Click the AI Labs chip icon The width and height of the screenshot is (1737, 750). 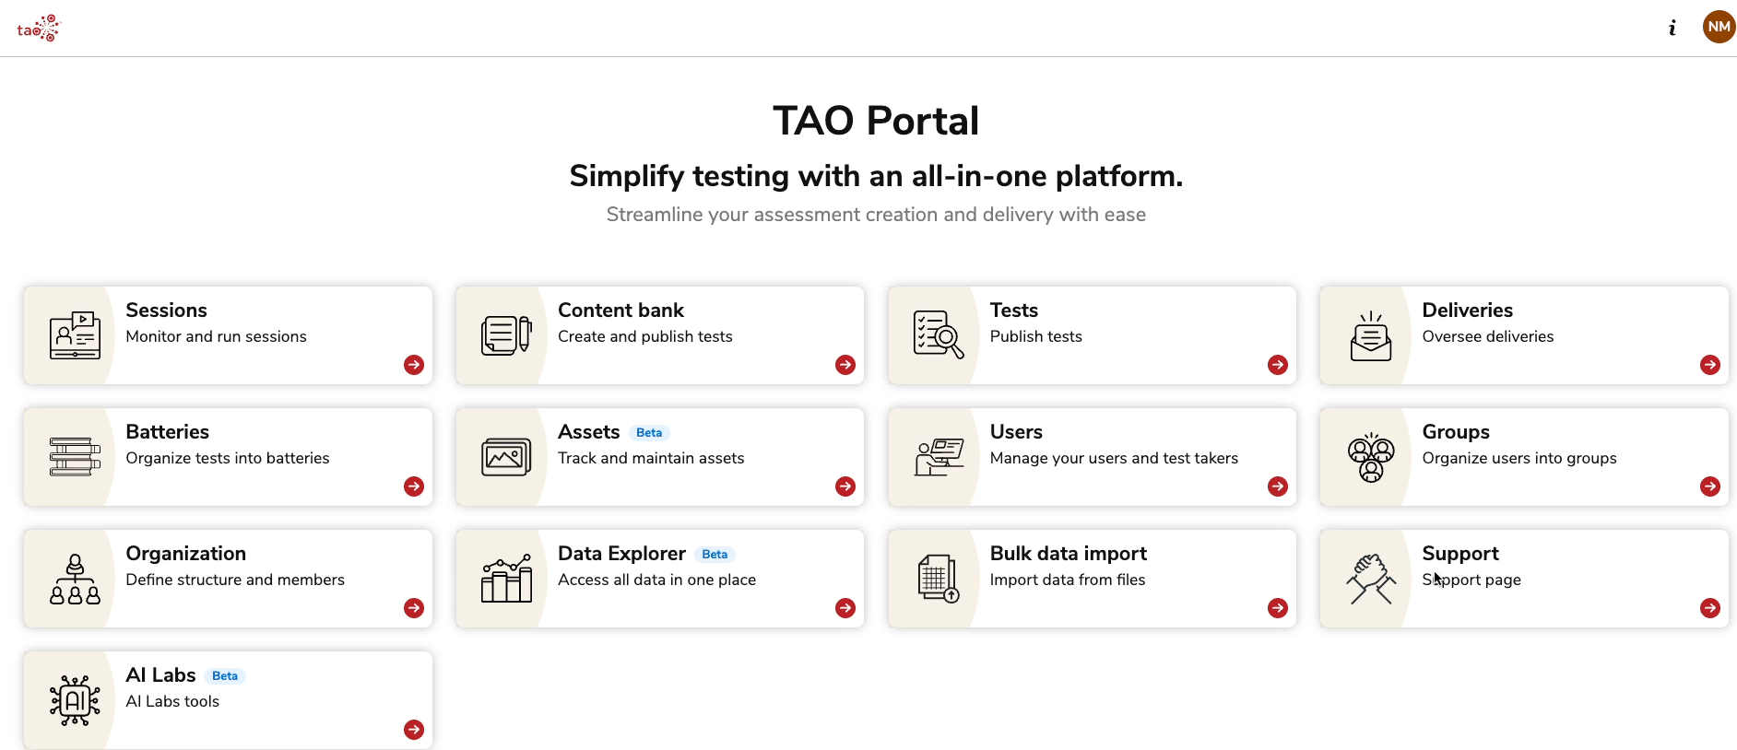(75, 700)
